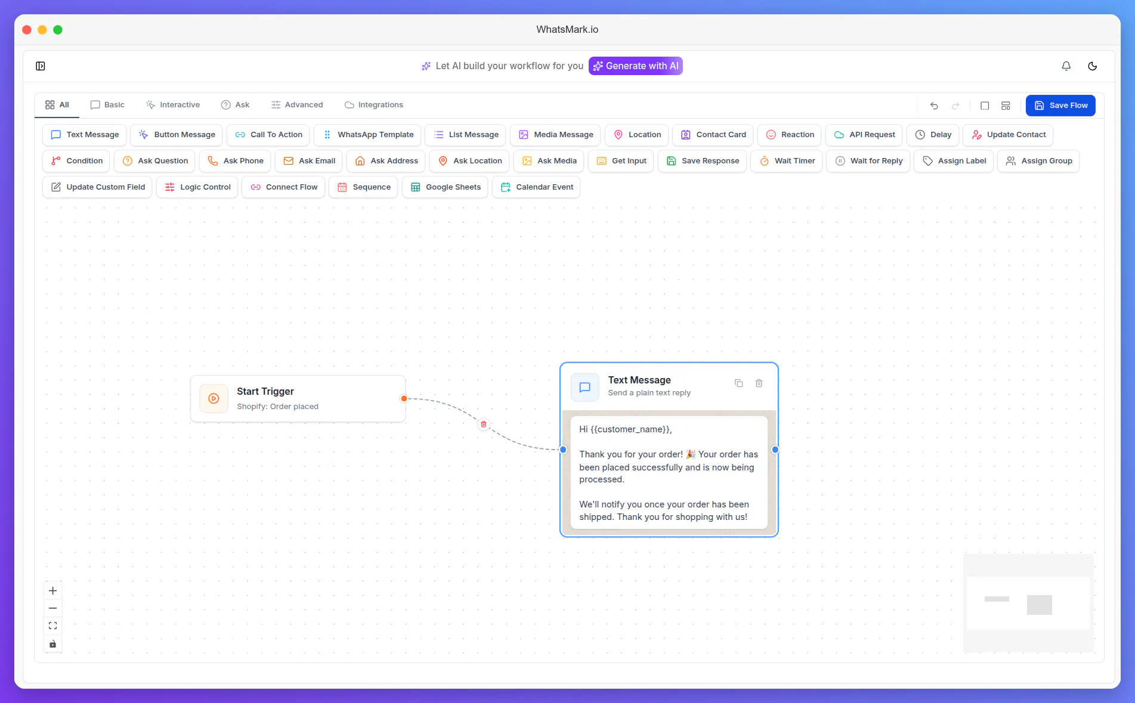The height and width of the screenshot is (703, 1135).
Task: Add a Wait Timer node
Action: pyautogui.click(x=787, y=161)
